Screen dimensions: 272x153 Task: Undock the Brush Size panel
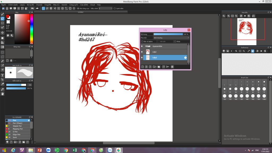[268, 78]
